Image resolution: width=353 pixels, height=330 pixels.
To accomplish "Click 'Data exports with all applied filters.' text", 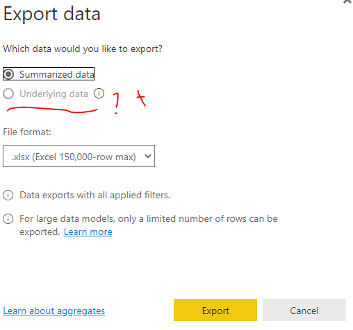I will tap(95, 195).
